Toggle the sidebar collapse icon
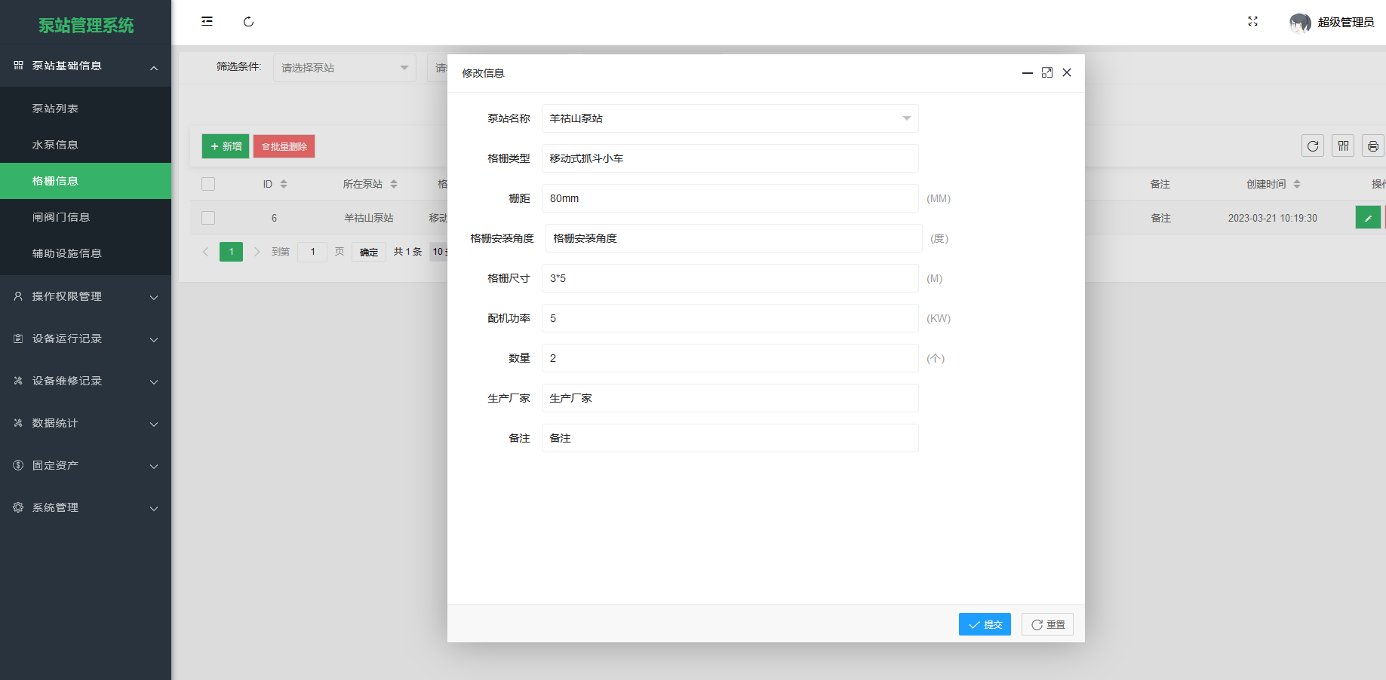The image size is (1386, 680). pyautogui.click(x=207, y=22)
